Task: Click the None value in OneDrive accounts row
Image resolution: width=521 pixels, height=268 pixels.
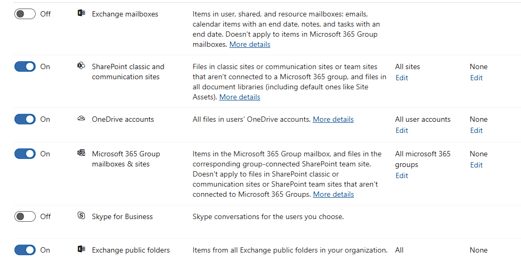Action: [478, 120]
